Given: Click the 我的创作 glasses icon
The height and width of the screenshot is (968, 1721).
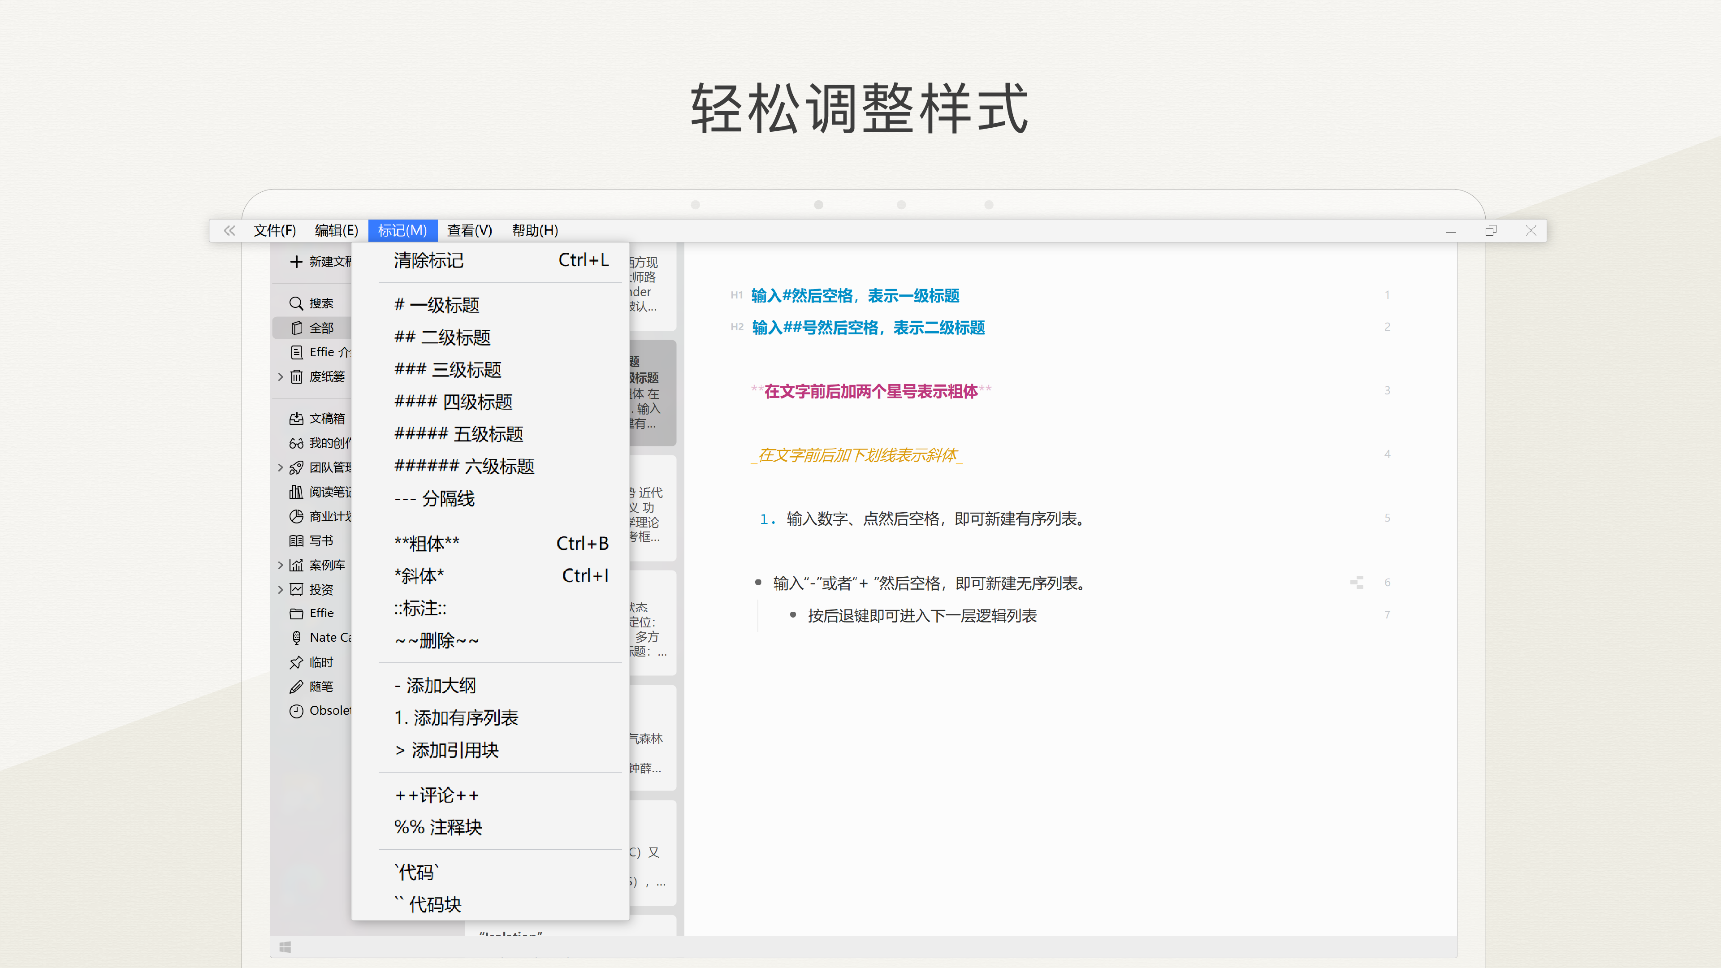Looking at the screenshot, I should tap(297, 442).
